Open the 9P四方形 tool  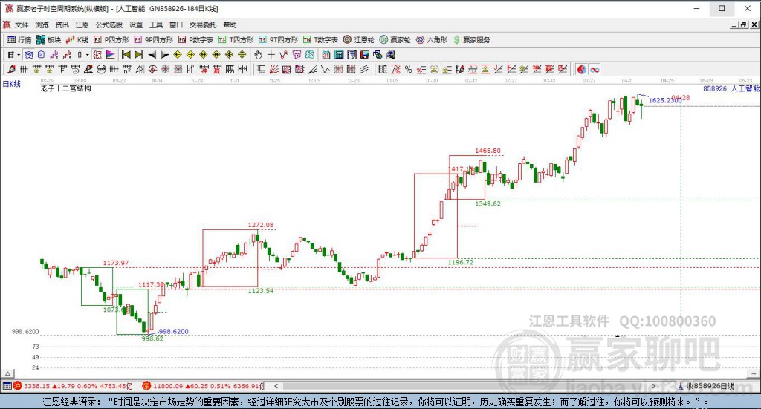click(153, 40)
